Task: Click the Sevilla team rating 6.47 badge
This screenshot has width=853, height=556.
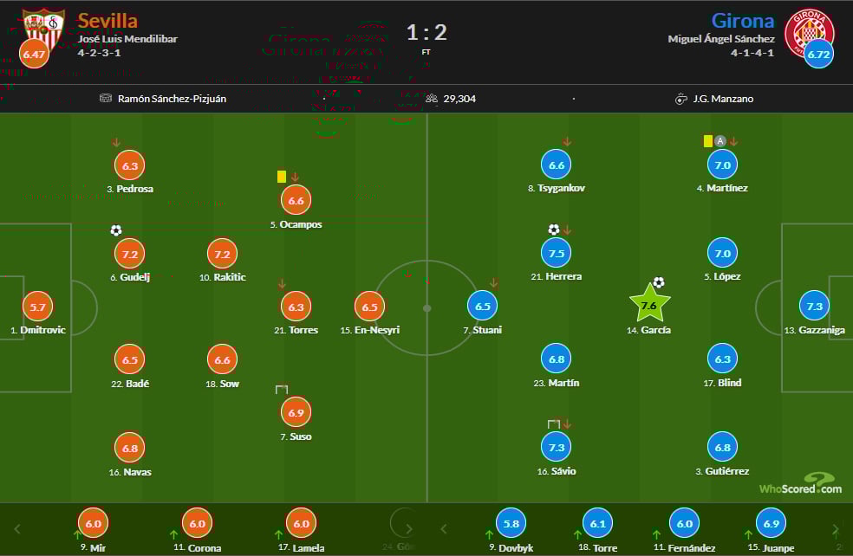Action: [x=34, y=54]
